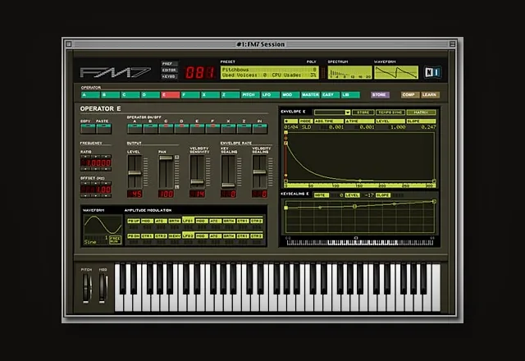Click the red preset number display
525x361 pixels.
click(199, 72)
